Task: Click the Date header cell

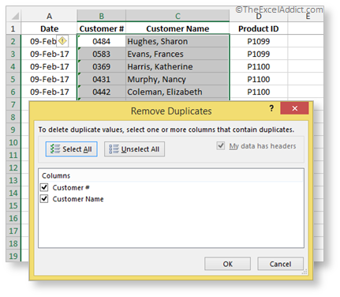Action: [49, 28]
